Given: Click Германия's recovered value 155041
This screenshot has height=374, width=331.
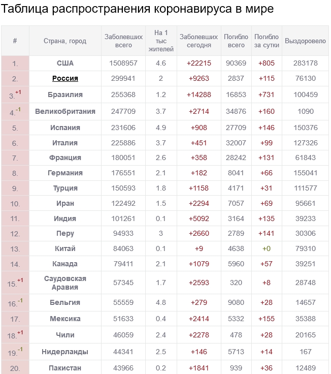Looking at the screenshot, I should 305,173.
